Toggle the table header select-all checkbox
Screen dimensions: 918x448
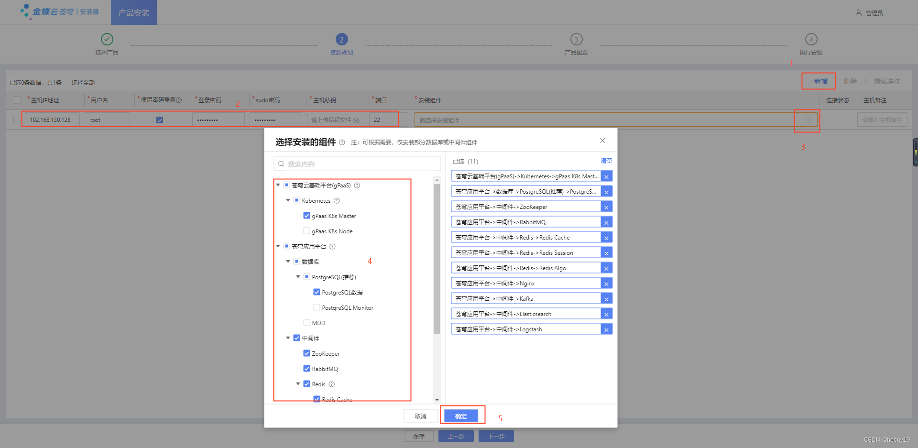(17, 100)
